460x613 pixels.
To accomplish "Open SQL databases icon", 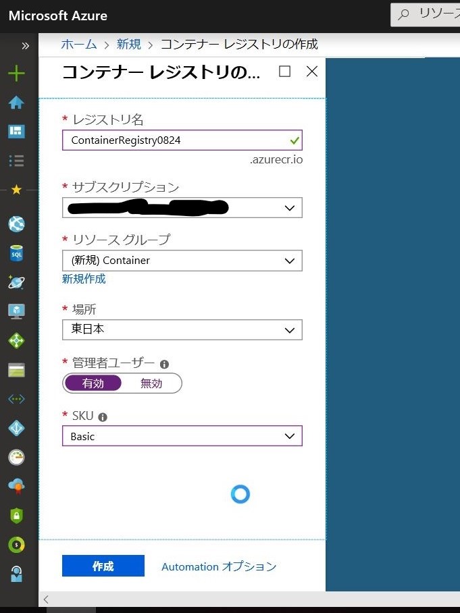I will point(16,253).
